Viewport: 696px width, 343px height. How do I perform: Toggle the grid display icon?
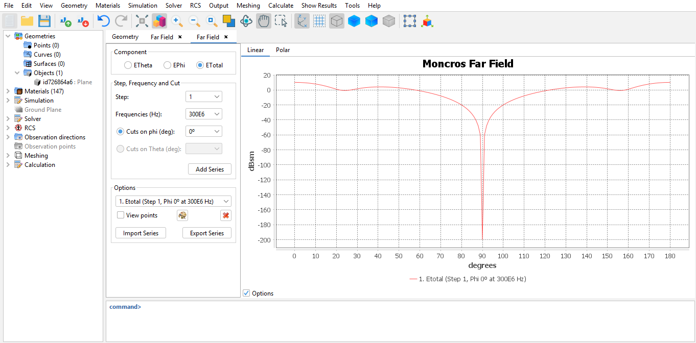[319, 21]
